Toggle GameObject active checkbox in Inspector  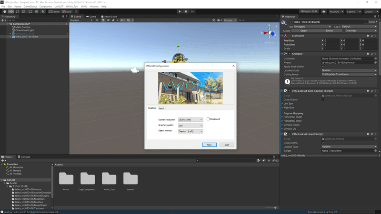click(291, 22)
